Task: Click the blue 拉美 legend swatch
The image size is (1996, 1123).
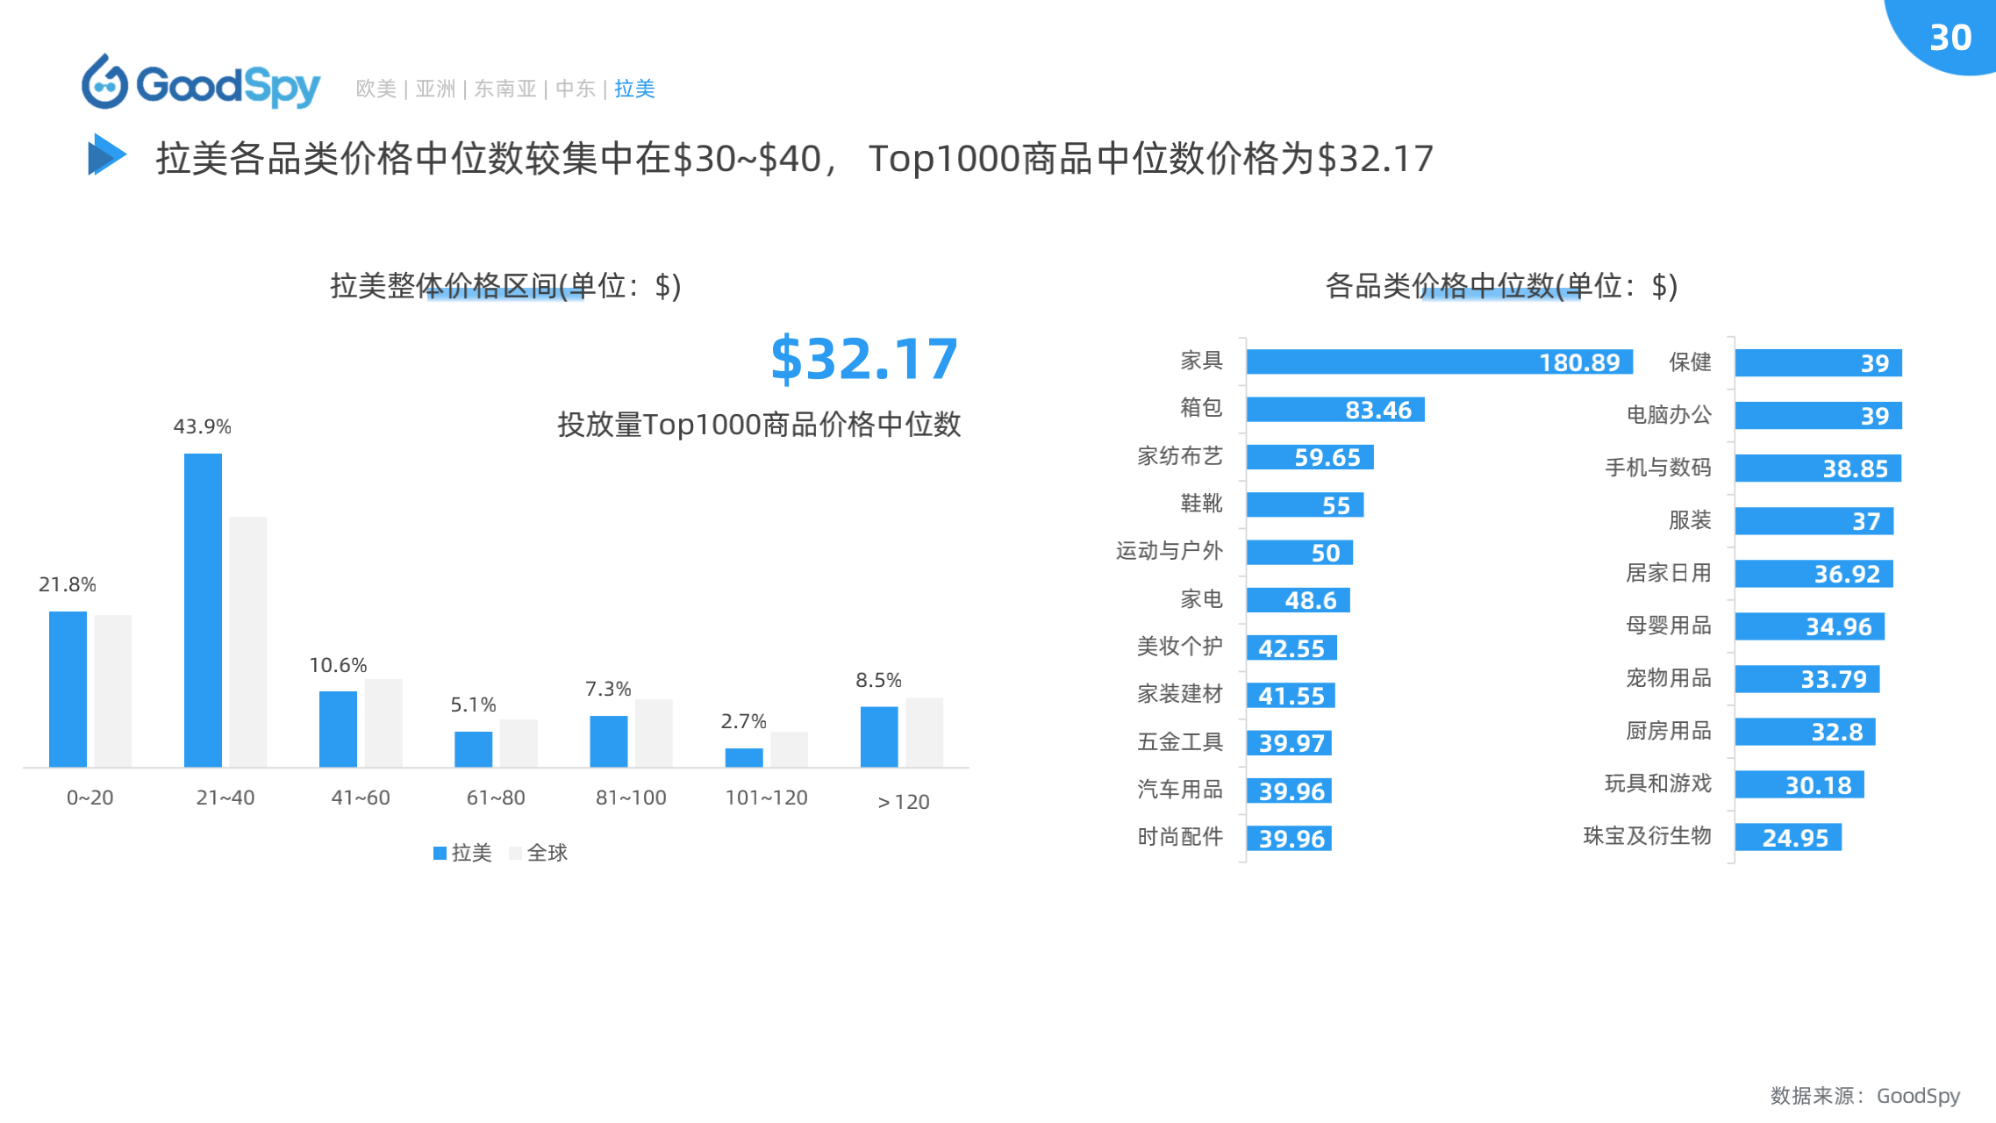Action: [x=440, y=853]
